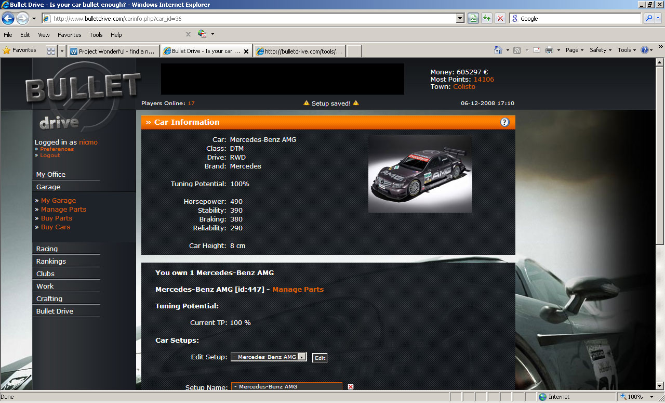Open nicmo user profile link

pyautogui.click(x=88, y=142)
